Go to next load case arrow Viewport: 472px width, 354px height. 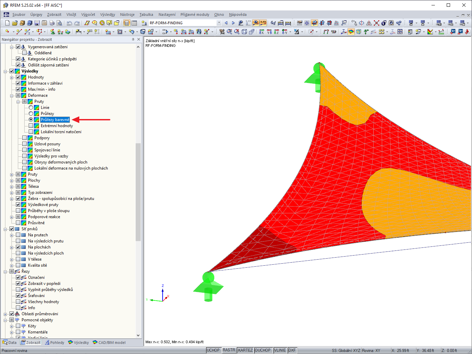pyautogui.click(x=233, y=23)
